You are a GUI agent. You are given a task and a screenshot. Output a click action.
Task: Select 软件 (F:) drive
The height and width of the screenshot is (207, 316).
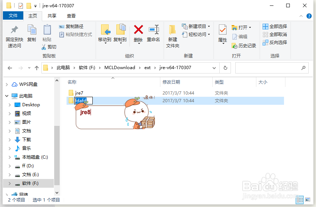[30, 183]
